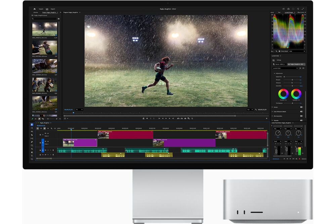Open timeline wrench display settings

[x=51, y=129]
